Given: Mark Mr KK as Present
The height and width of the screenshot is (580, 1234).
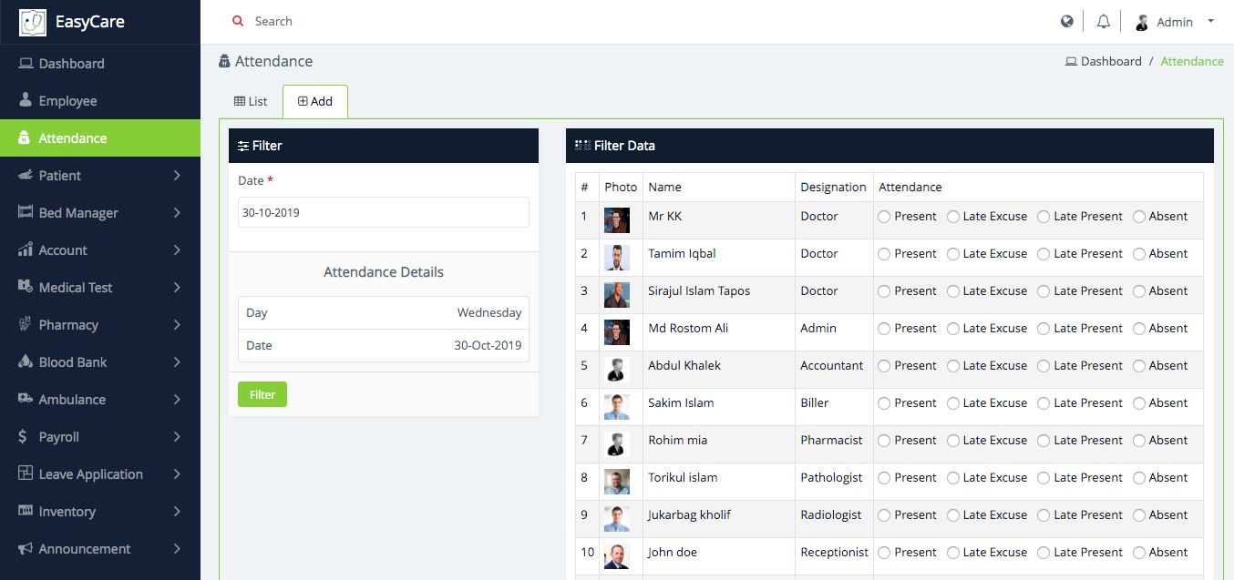Looking at the screenshot, I should [884, 217].
